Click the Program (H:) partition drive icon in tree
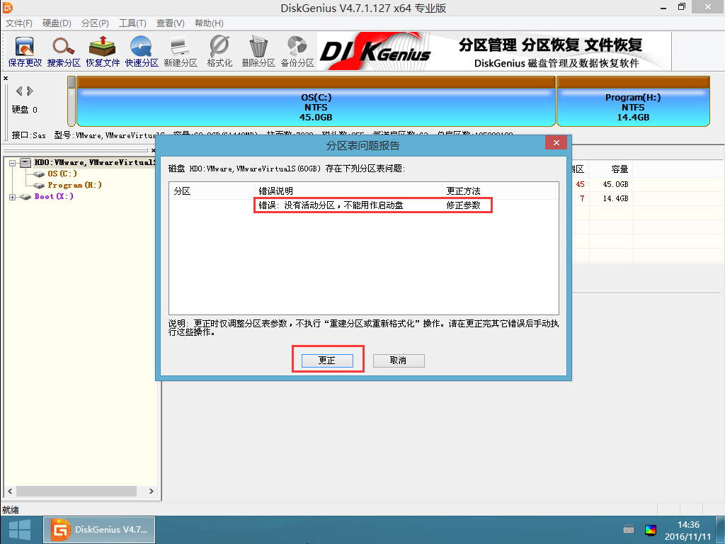725x544 pixels. point(39,185)
